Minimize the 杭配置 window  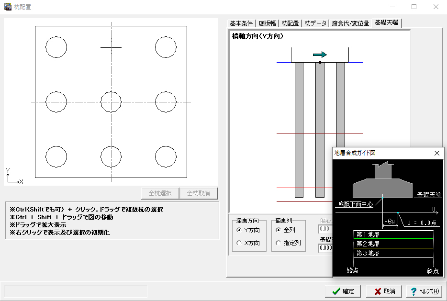tap(392, 7)
